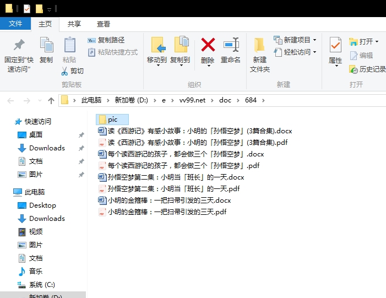Click the Copy to (复制到) icon

click(181, 44)
